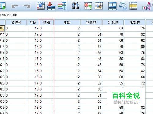Click the ID cell ending in 11

[x=2, y=34]
